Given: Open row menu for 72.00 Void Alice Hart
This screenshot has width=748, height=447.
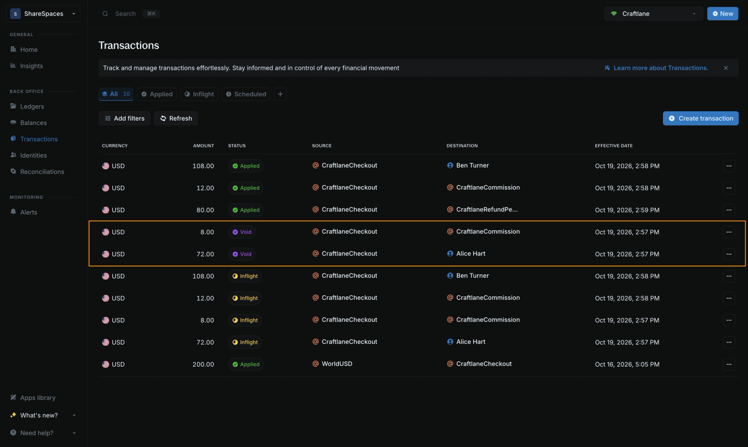Looking at the screenshot, I should [729, 254].
